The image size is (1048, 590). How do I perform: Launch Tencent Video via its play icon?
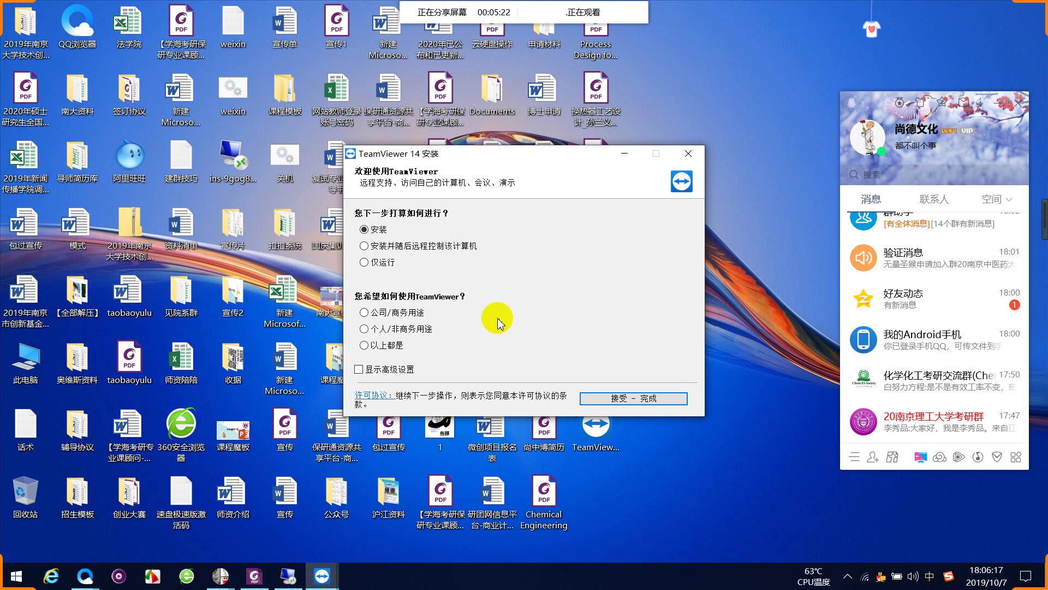tap(960, 457)
